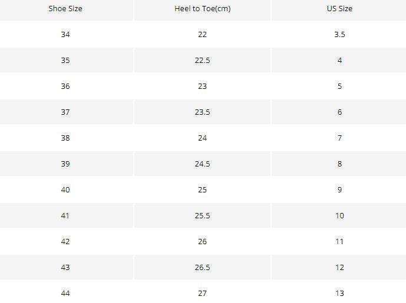Click shoe size 42 in first column

coord(65,241)
